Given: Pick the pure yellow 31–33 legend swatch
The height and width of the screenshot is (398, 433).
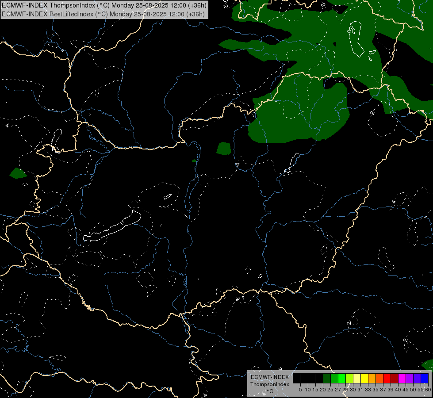Looking at the screenshot, I should coord(364,378).
